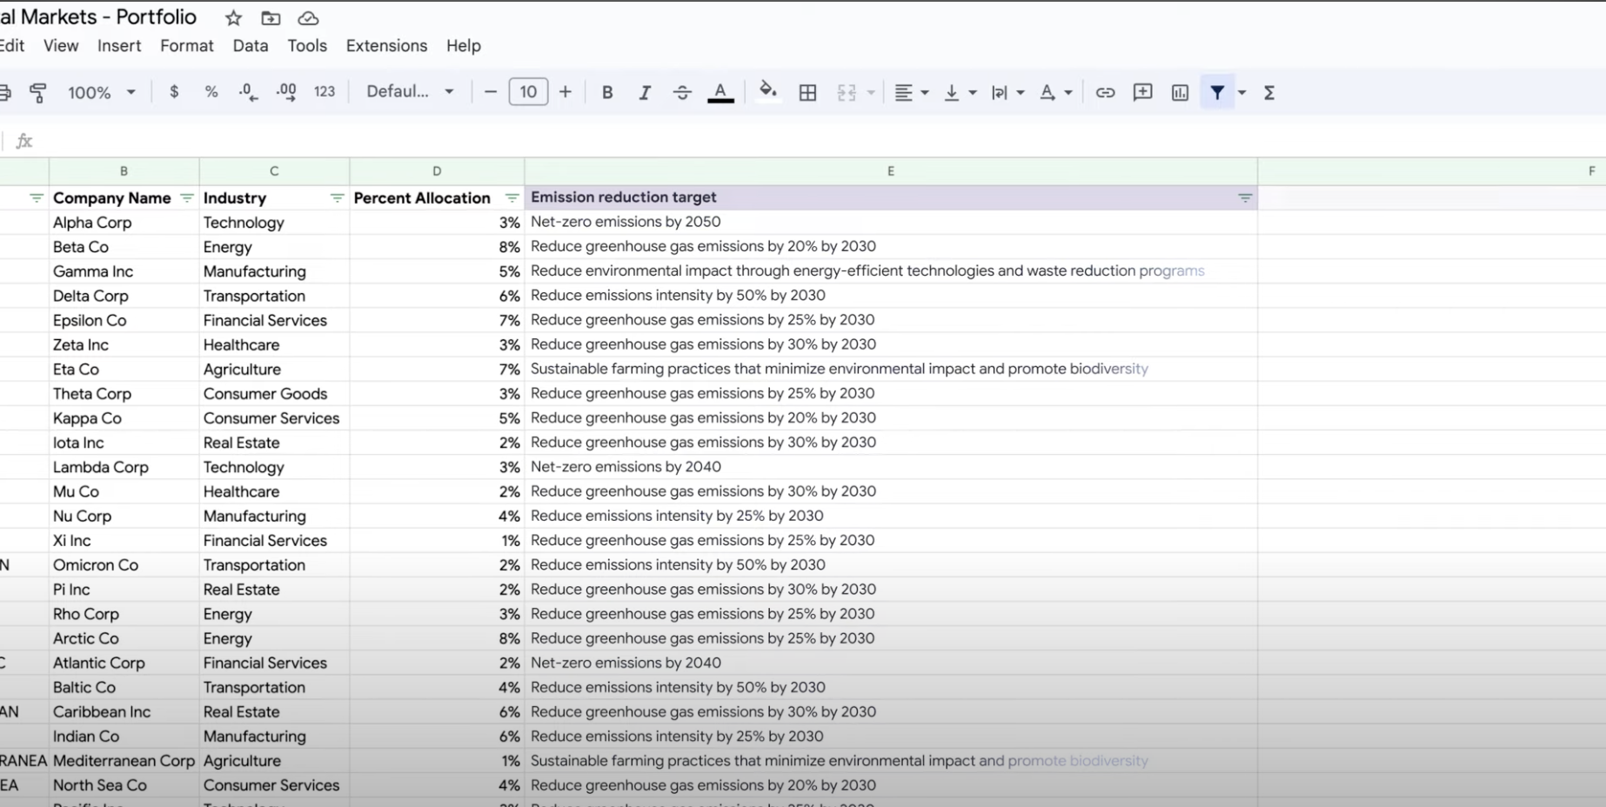
Task: Star this spreadsheet as a favorite
Action: 232,17
